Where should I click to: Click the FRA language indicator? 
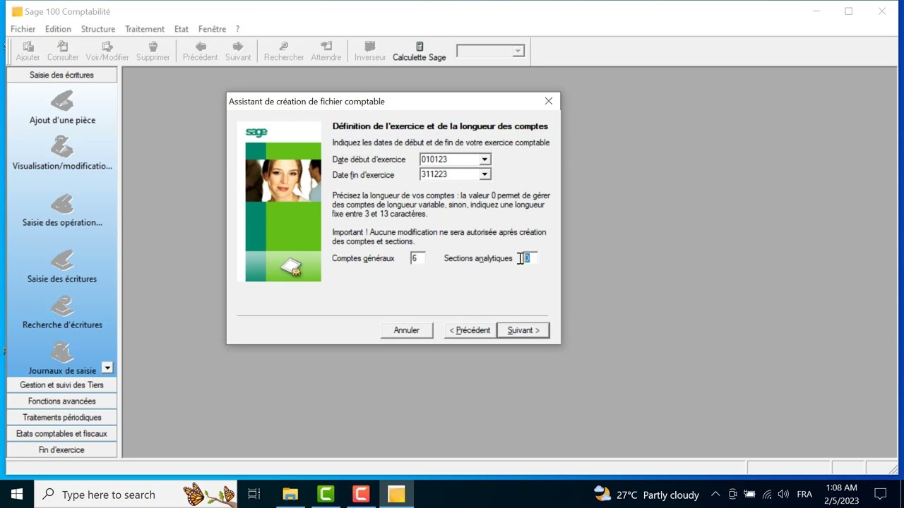point(804,494)
